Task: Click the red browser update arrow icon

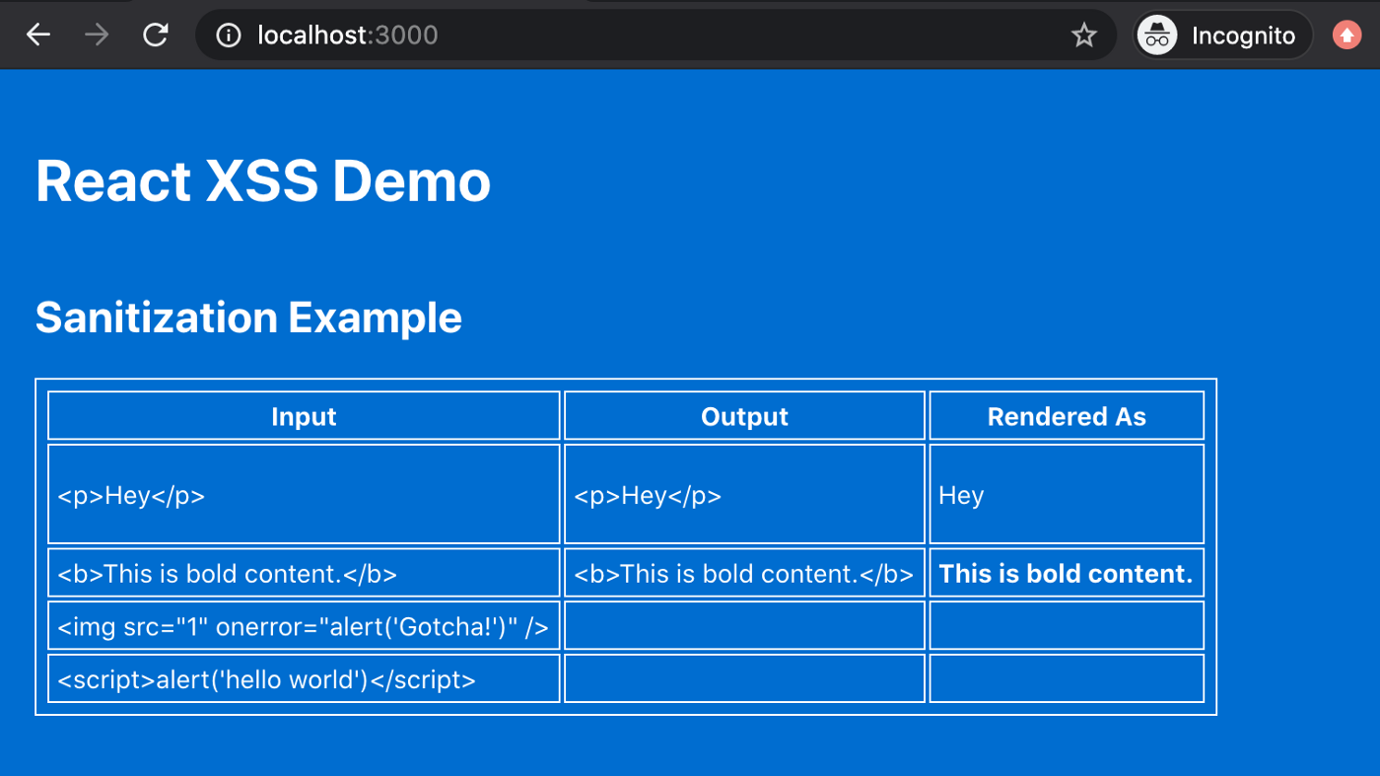Action: (1346, 35)
